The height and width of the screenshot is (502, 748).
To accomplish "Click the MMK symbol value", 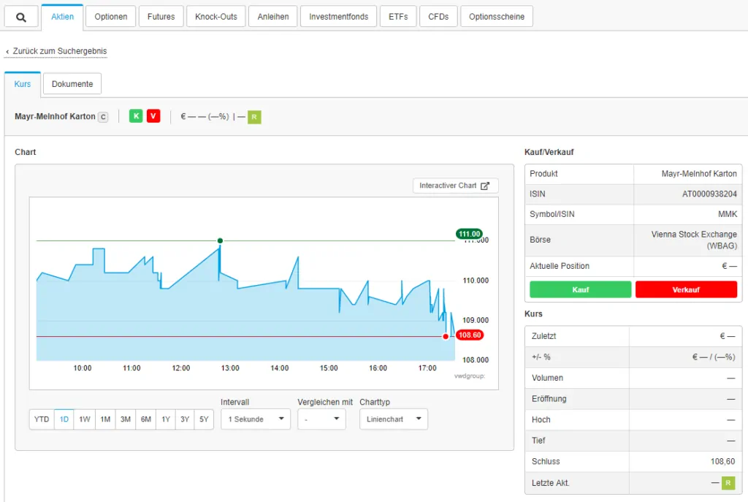I will [728, 214].
